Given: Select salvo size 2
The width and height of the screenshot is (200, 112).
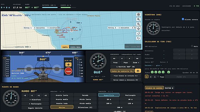Looking at the screenshot, I should click(x=151, y=77).
